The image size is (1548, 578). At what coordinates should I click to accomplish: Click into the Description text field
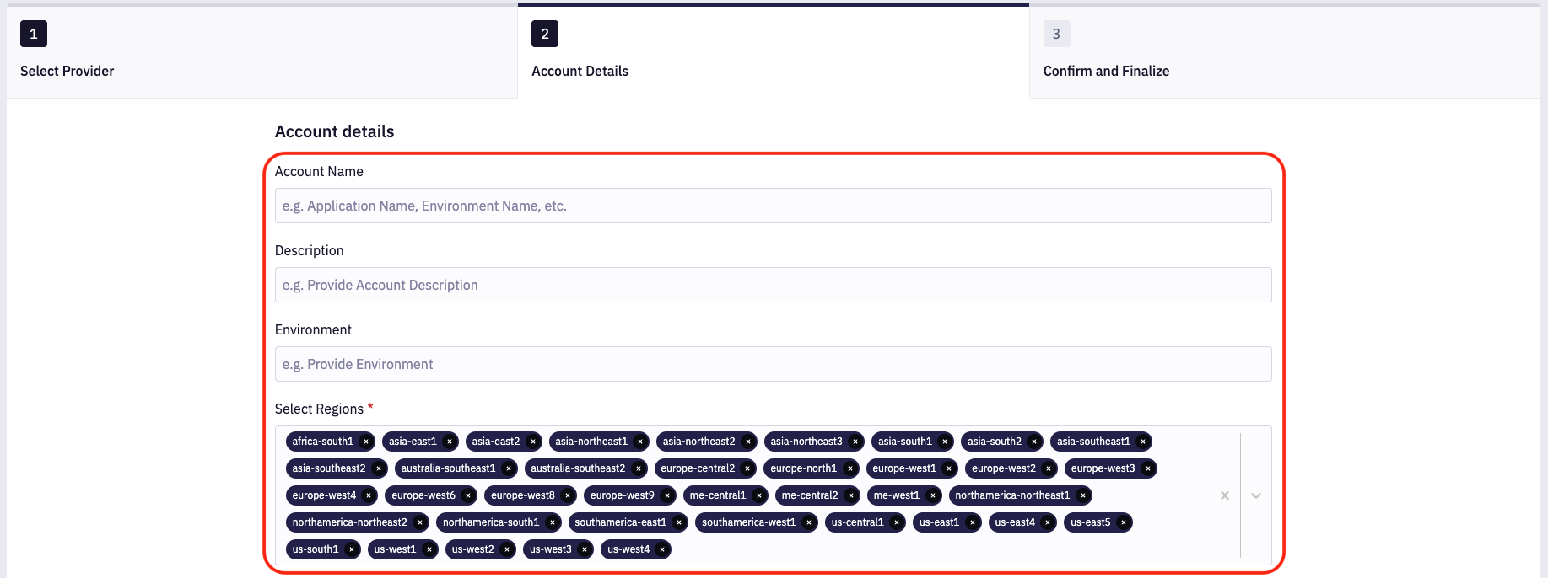pyautogui.click(x=773, y=285)
